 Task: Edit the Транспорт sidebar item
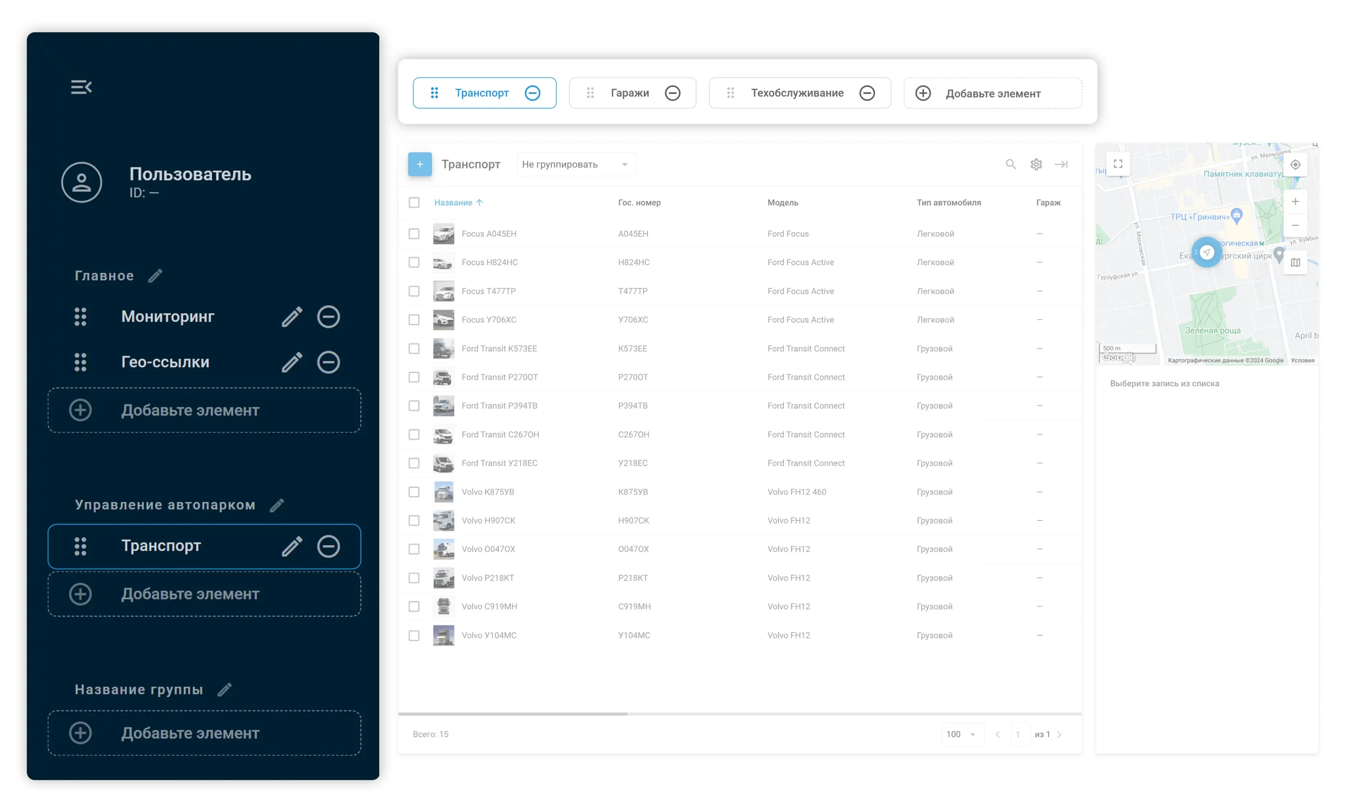click(x=292, y=546)
